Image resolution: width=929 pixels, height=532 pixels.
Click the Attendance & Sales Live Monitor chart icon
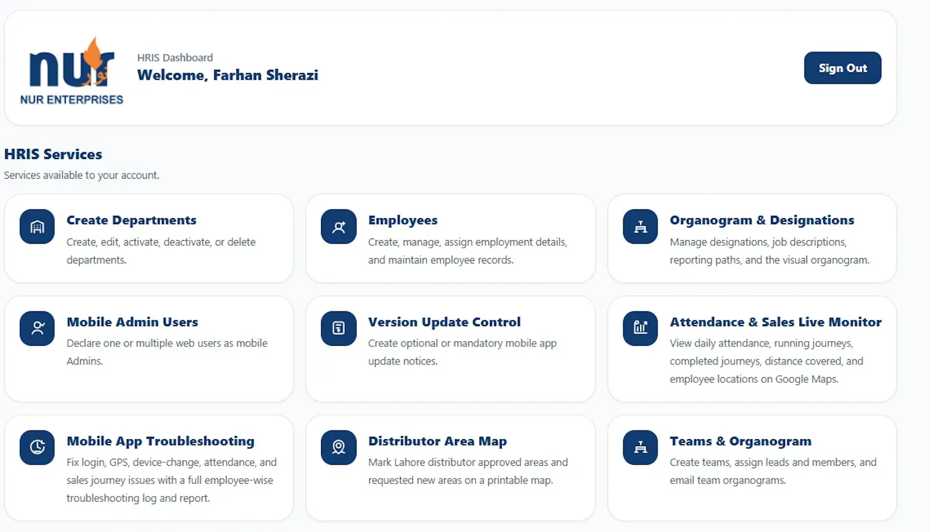click(640, 328)
